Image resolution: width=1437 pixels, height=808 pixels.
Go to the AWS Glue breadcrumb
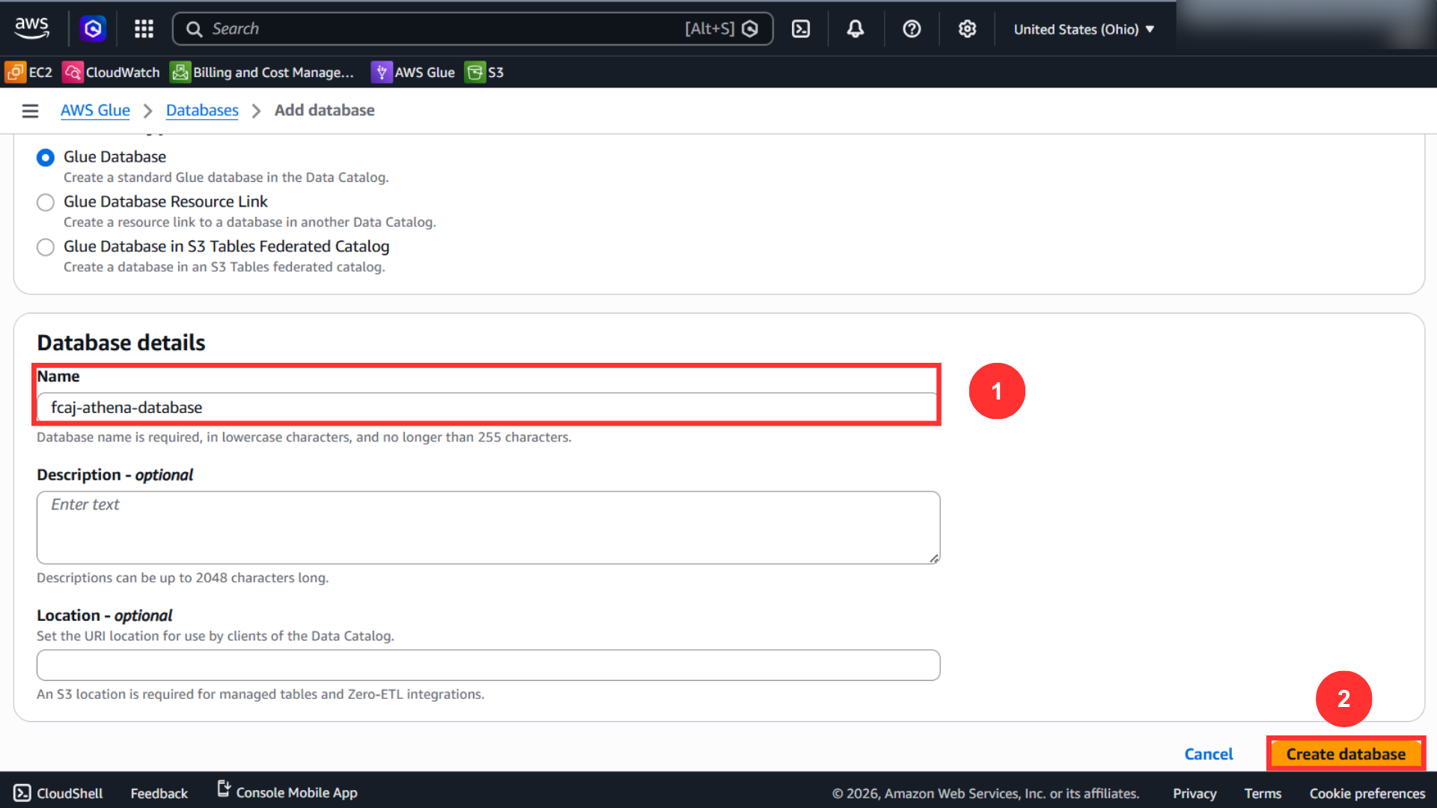(x=95, y=110)
